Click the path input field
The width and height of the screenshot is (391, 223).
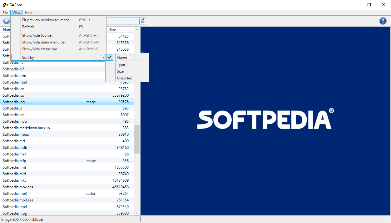123,21
